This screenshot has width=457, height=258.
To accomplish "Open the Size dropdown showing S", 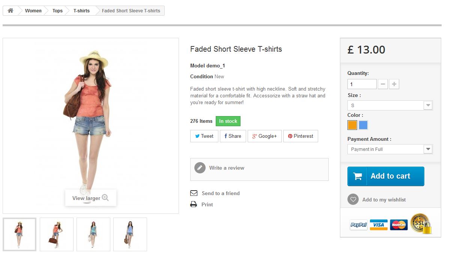I will coord(390,106).
